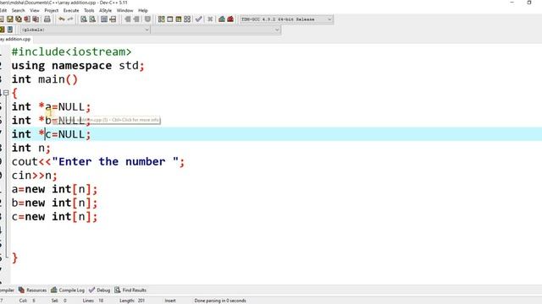Click the Redo toolbar arrow
The image size is (542, 304).
[x=70, y=19]
